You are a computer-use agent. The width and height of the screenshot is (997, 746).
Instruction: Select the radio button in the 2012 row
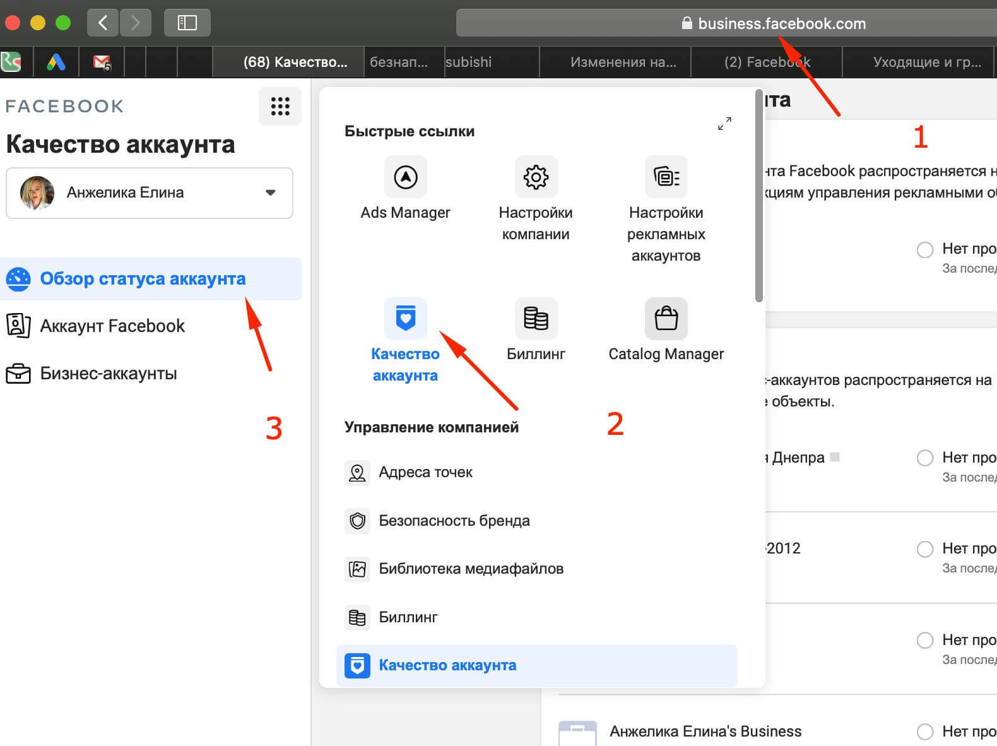(925, 548)
